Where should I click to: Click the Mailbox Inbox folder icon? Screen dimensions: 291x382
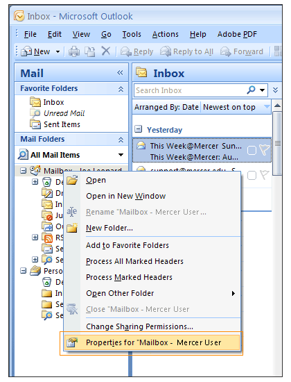click(47, 204)
